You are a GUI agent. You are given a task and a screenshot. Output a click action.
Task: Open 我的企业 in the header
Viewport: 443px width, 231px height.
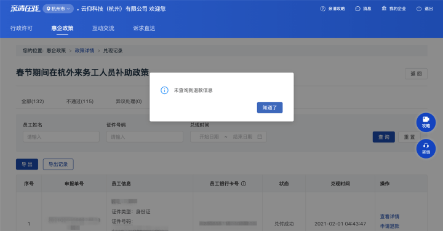click(394, 9)
